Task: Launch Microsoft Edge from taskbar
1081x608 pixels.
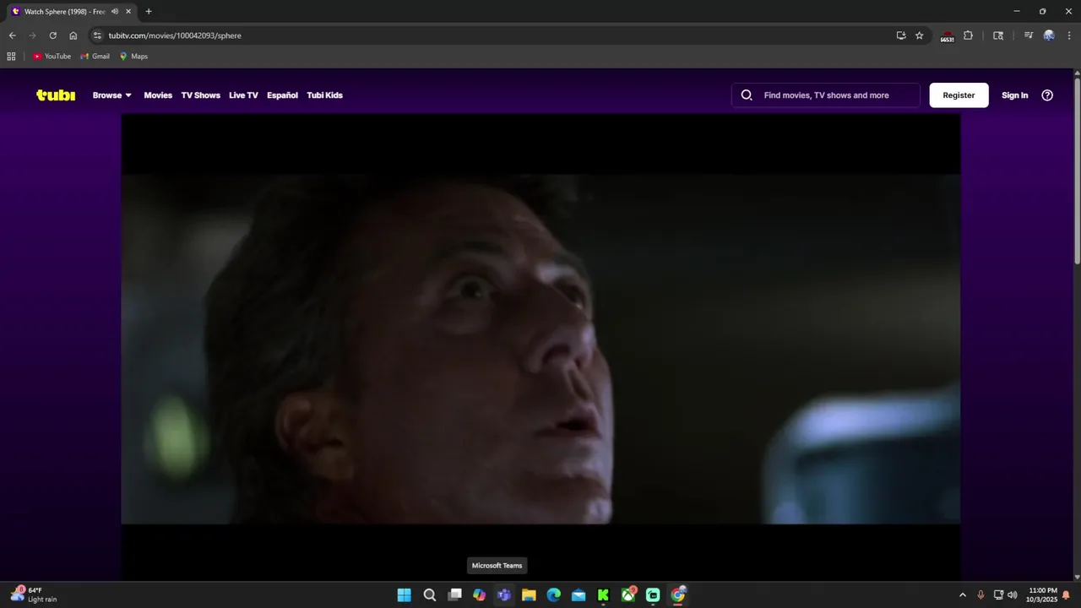Action: 554,595
